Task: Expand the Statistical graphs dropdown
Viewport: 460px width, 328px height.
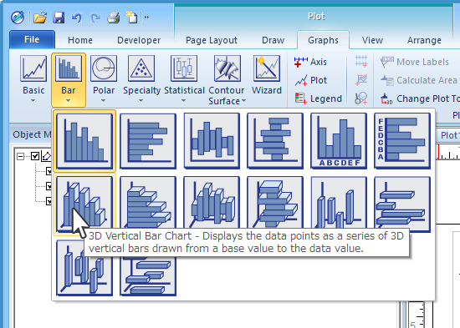Action: [x=184, y=79]
